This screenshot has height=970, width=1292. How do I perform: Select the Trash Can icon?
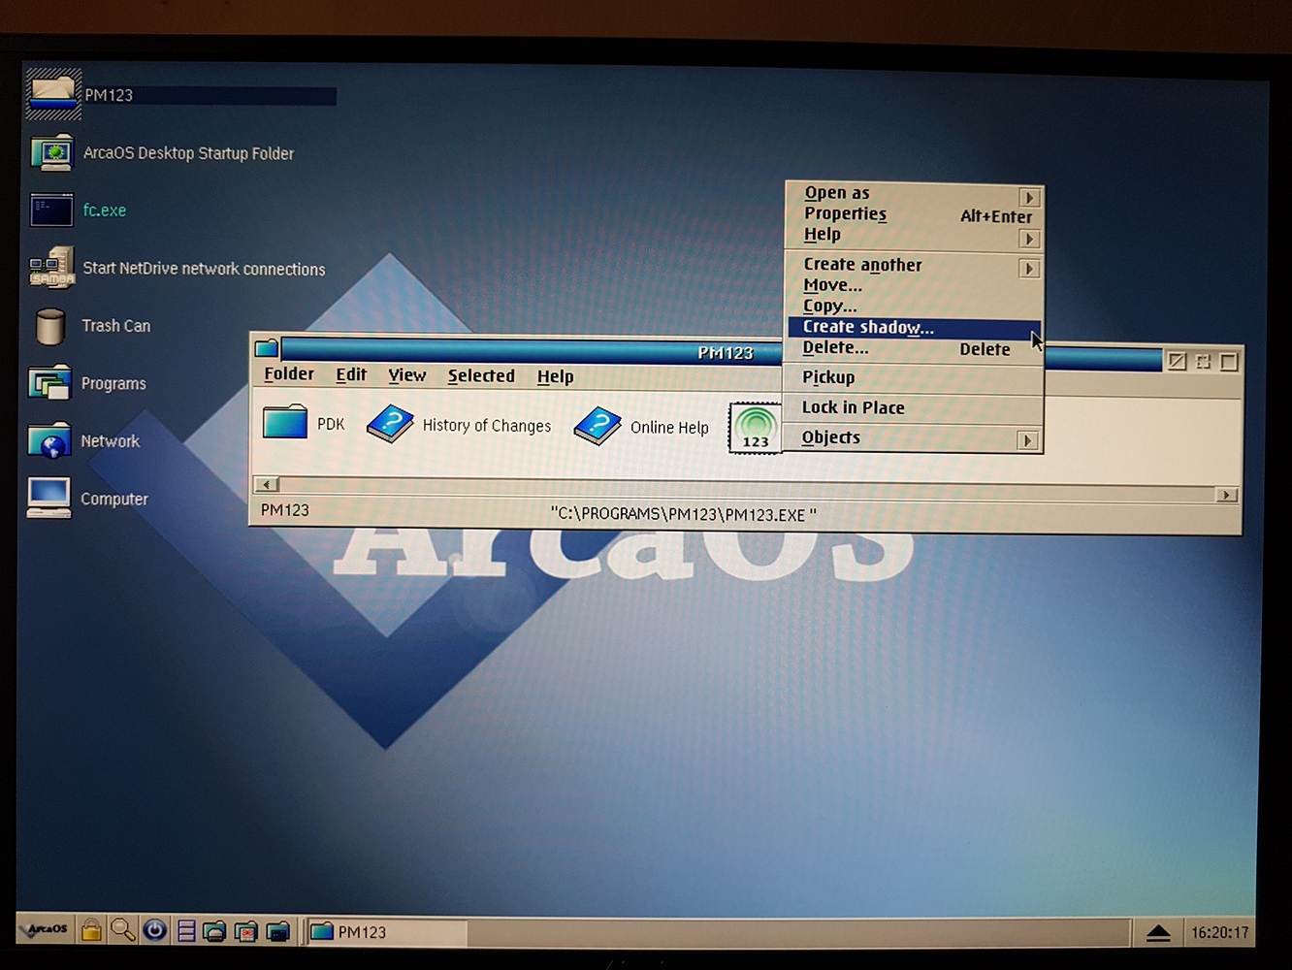coord(49,326)
